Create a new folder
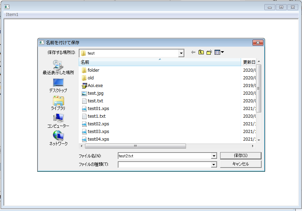This screenshot has height=211, width=302. pyautogui.click(x=209, y=52)
